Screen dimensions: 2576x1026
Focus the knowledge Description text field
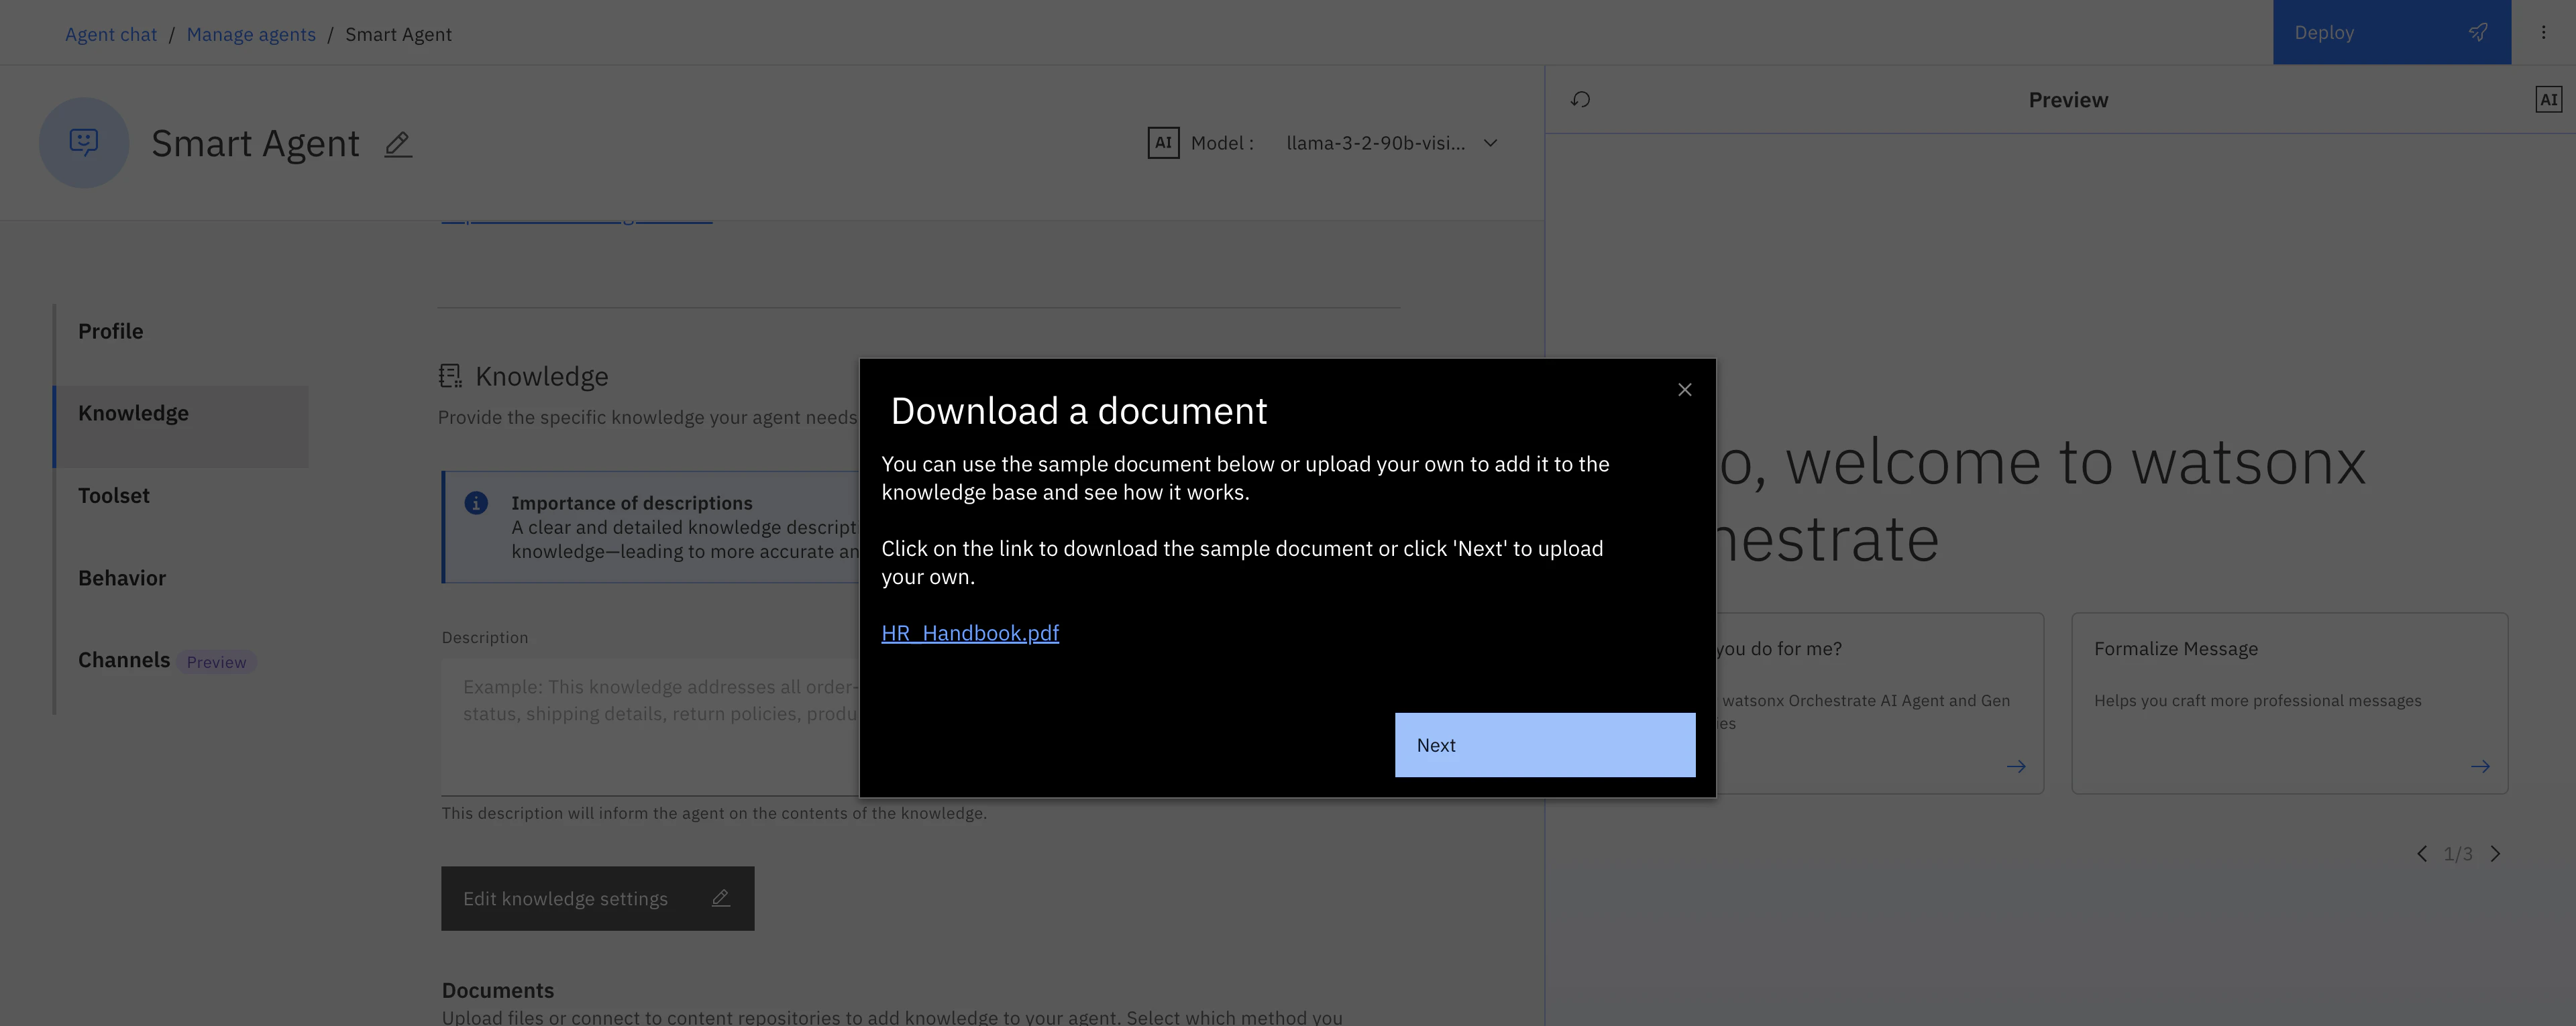point(650,726)
